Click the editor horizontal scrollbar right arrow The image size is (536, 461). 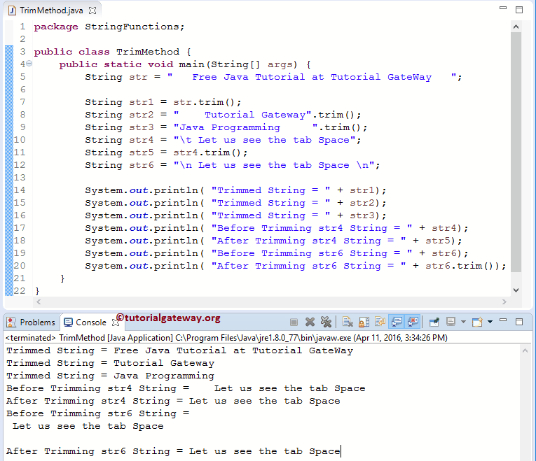click(506, 302)
